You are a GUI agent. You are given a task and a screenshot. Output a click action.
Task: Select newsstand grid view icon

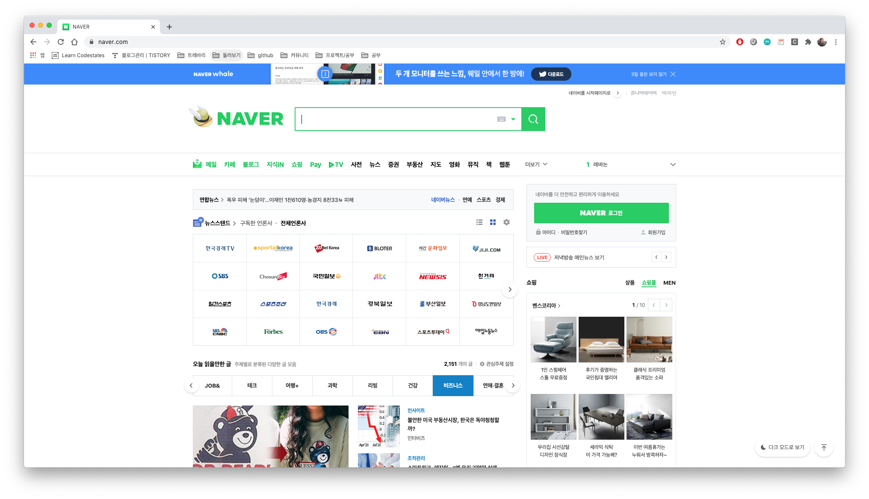pos(493,222)
